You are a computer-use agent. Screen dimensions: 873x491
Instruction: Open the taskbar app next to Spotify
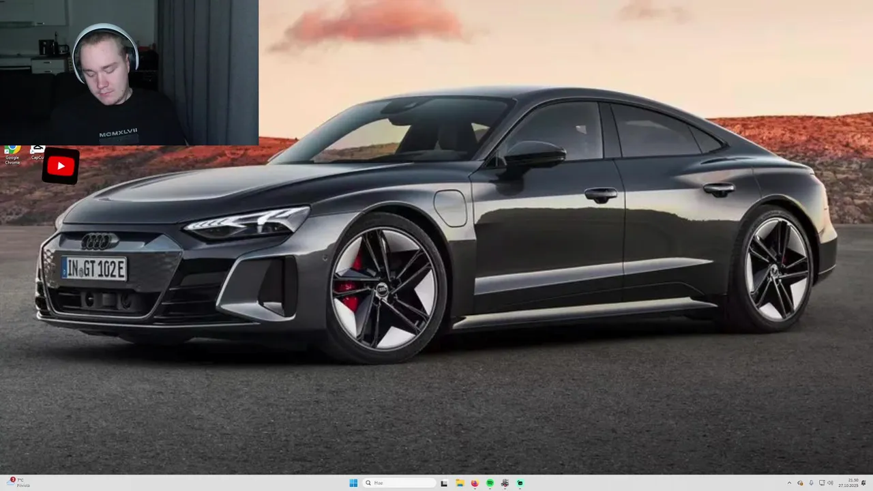pyautogui.click(x=505, y=483)
